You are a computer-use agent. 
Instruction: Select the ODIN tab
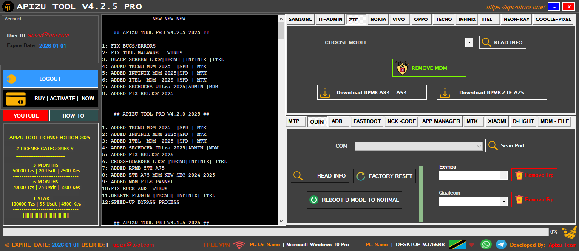click(317, 121)
